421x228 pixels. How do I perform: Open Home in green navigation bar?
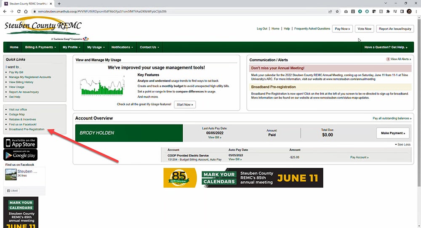[x=14, y=47]
